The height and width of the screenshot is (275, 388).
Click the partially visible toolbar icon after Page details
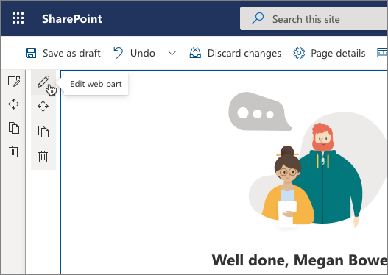tap(382, 53)
